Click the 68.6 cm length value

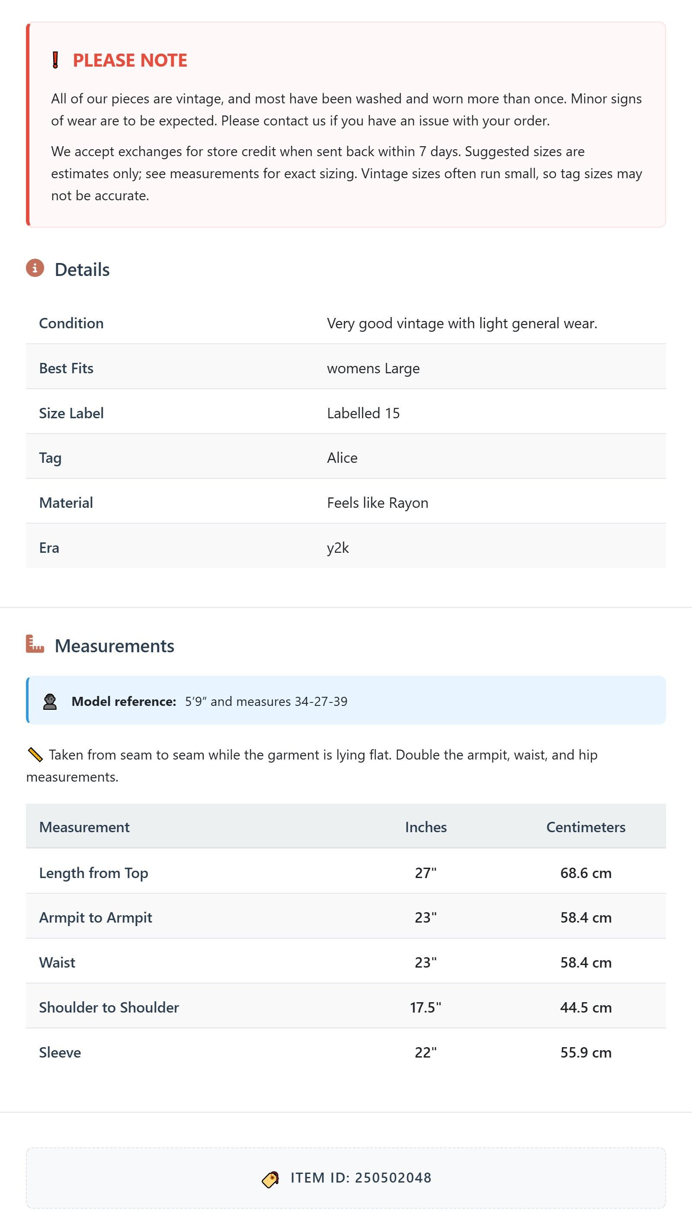(x=586, y=873)
